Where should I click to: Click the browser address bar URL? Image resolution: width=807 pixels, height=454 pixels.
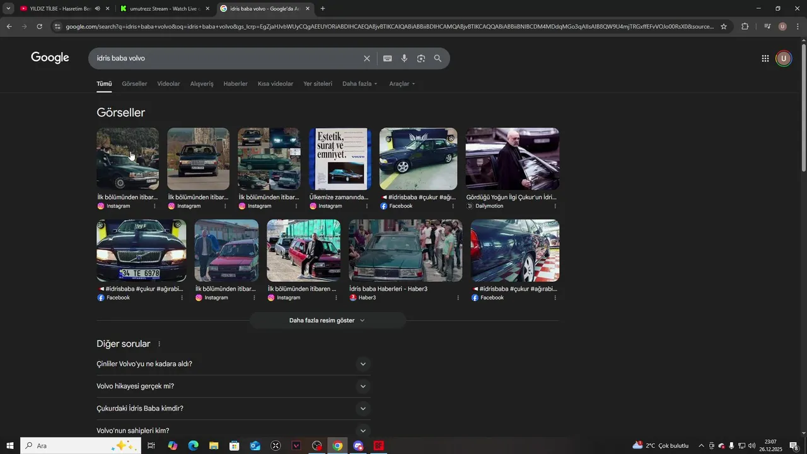coord(390,26)
